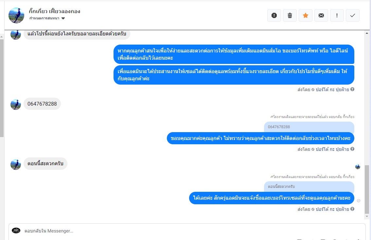Click the customer message 0647678288 bubble
The image size is (371, 240).
click(x=42, y=104)
